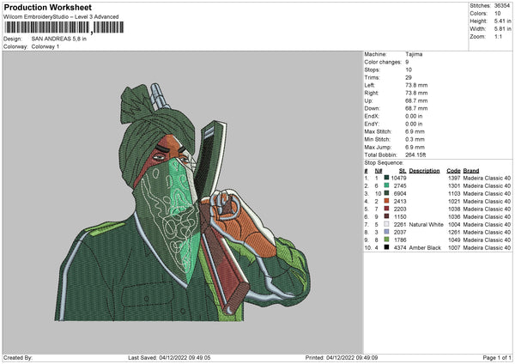Screen dimensions: 515x364
Task: Select design name "SAN ANDREAS 5,8 in"
Action: click(x=59, y=39)
